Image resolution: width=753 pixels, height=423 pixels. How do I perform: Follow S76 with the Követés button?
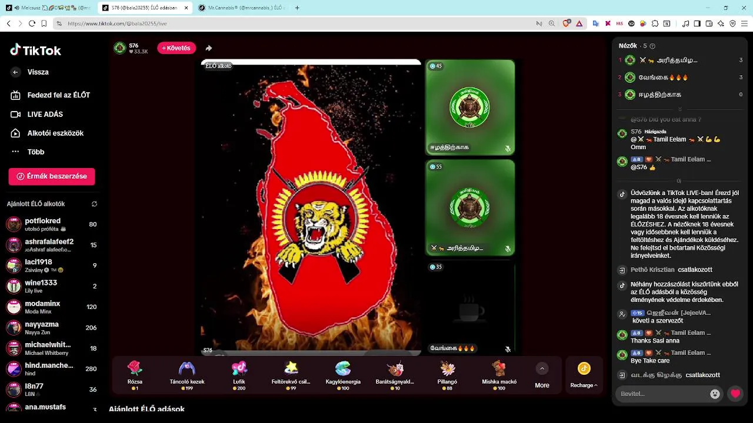point(176,48)
